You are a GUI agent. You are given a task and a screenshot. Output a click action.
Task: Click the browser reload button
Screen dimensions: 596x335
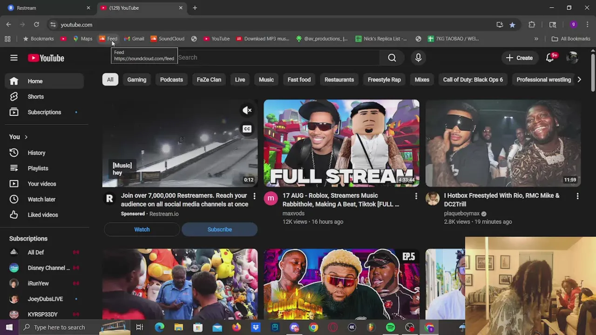(x=36, y=25)
